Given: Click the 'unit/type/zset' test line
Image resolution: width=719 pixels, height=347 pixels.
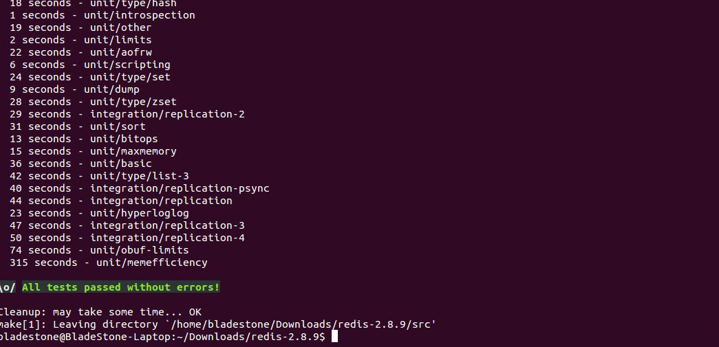Looking at the screenshot, I should [x=93, y=102].
